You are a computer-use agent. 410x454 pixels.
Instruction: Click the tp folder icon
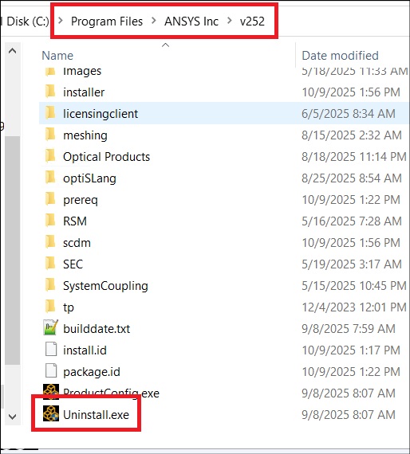(50, 307)
